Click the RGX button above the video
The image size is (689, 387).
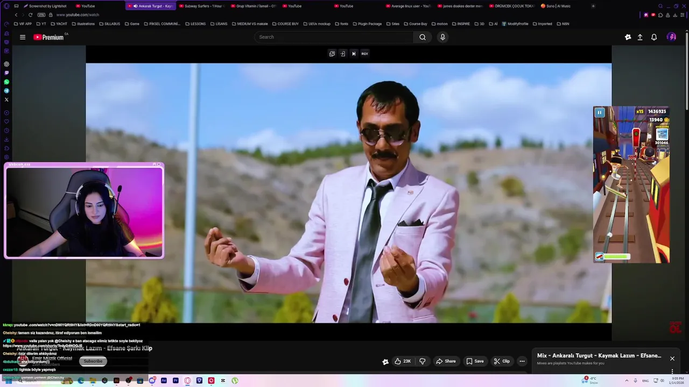click(x=364, y=54)
